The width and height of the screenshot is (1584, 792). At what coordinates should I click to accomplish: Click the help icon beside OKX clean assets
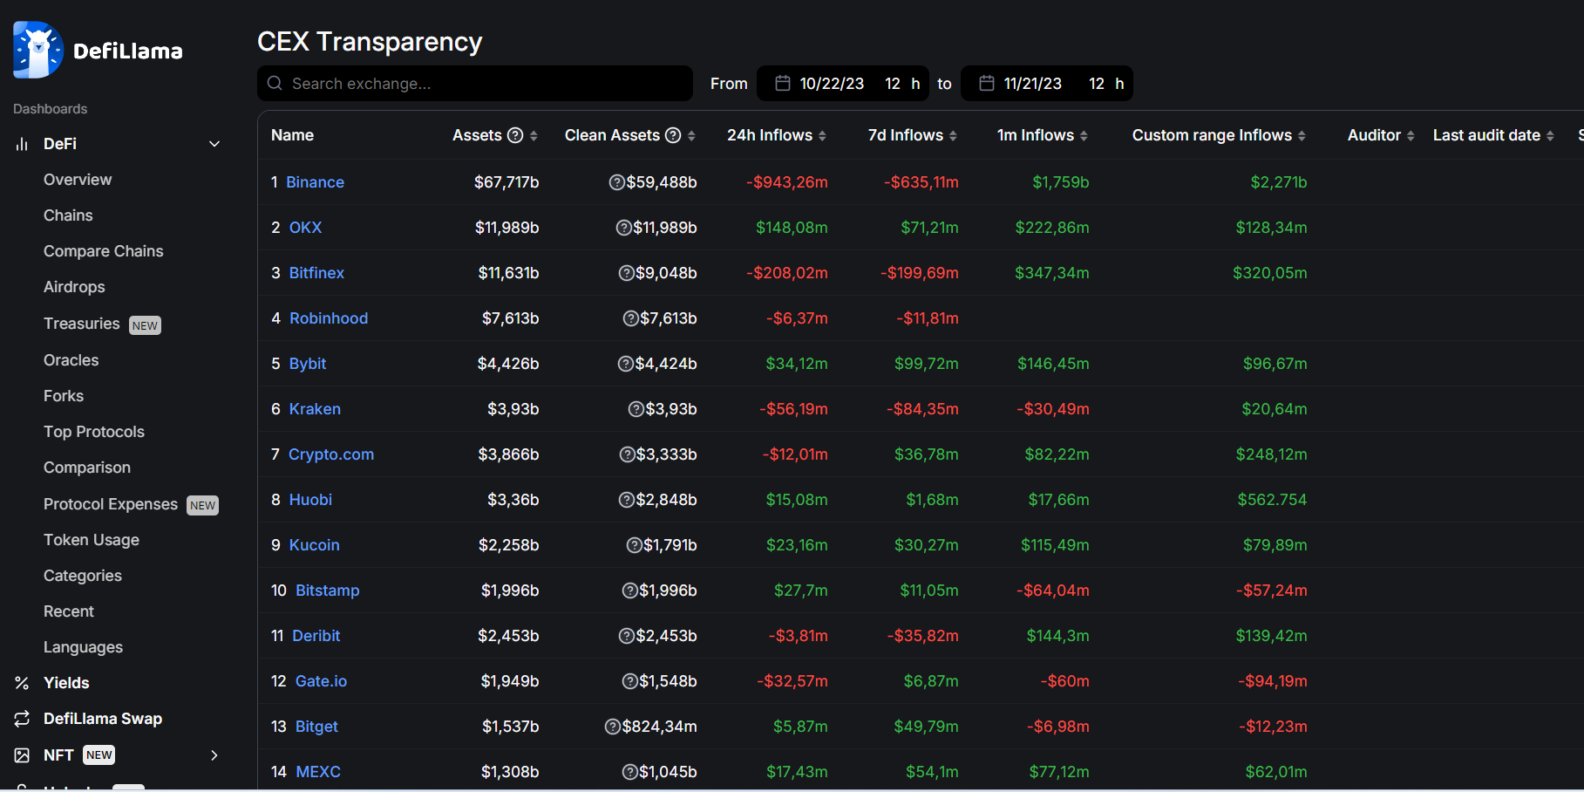pyautogui.click(x=623, y=228)
